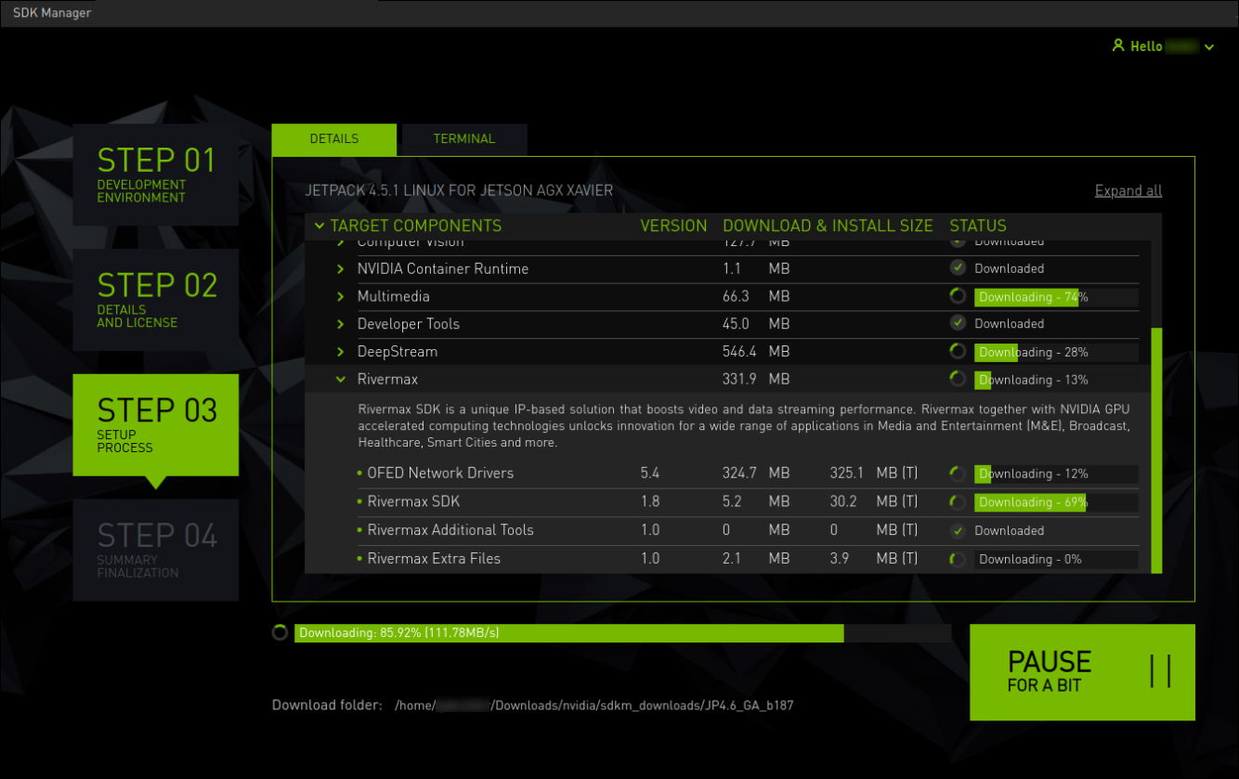Viewport: 1239px width, 779px height.
Task: Click the SDK Manager window title
Action: tap(52, 13)
